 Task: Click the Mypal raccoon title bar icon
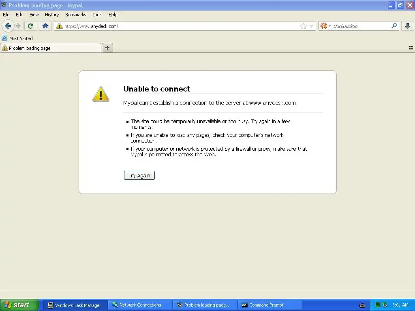(x=4, y=5)
